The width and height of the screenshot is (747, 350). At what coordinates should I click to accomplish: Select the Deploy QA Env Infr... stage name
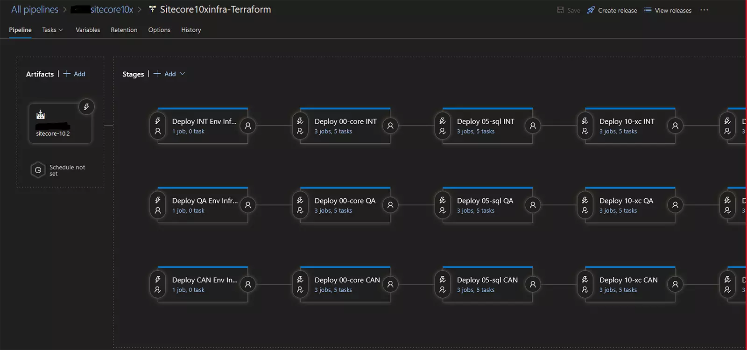(205, 201)
